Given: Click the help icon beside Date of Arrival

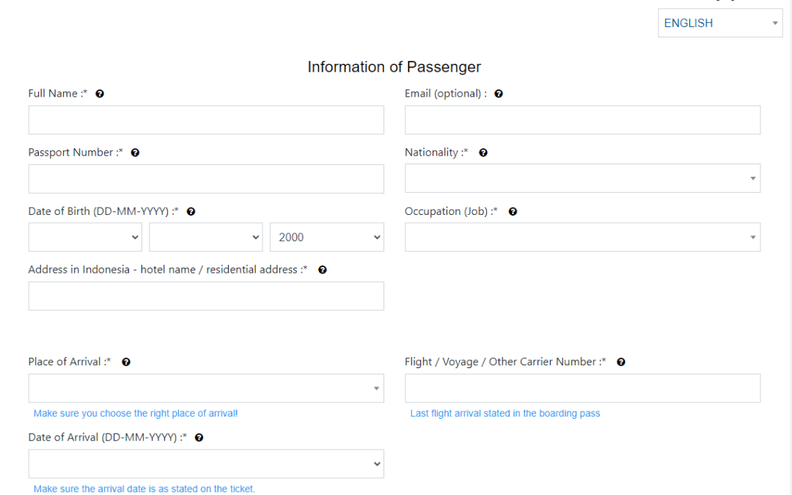Looking at the screenshot, I should pos(199,438).
